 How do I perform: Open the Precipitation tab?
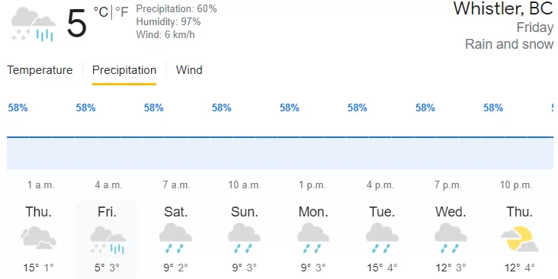(124, 70)
